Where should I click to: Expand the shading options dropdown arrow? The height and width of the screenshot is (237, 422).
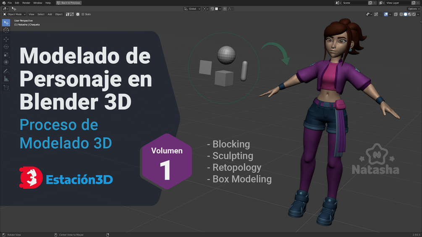pos(418,14)
